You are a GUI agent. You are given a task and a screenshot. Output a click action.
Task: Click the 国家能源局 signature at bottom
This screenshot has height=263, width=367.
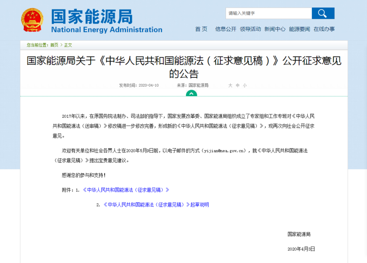[x=299, y=234]
